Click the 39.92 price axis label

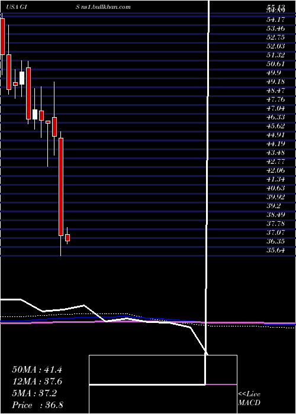(275, 197)
